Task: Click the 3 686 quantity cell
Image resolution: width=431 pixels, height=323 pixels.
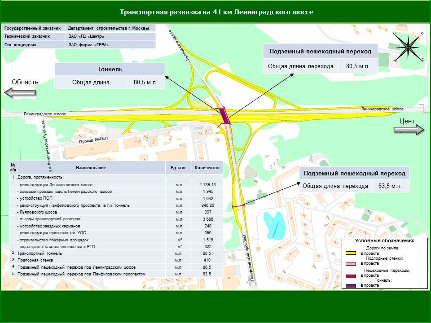Action: tap(208, 219)
